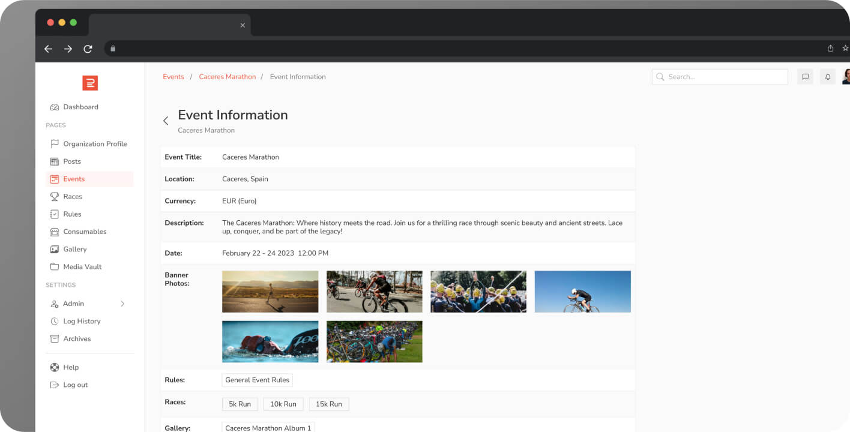Bookmark page with star icon
This screenshot has height=432, width=850.
846,49
